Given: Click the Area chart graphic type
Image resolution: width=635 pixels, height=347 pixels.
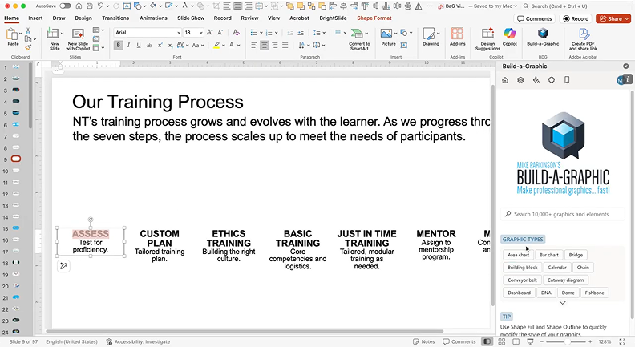Looking at the screenshot, I should click(519, 255).
